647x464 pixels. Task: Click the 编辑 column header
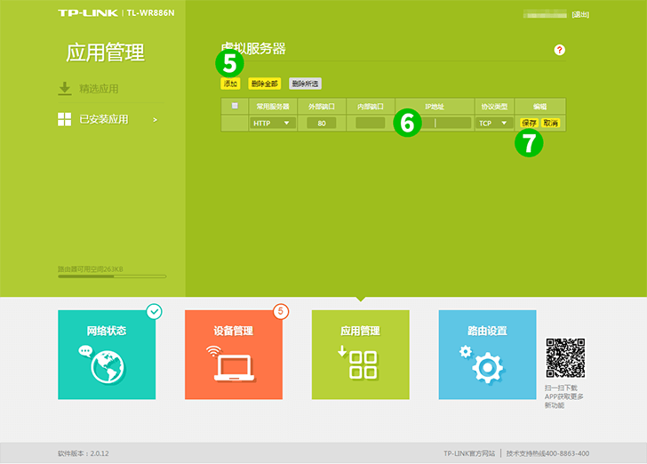(539, 107)
